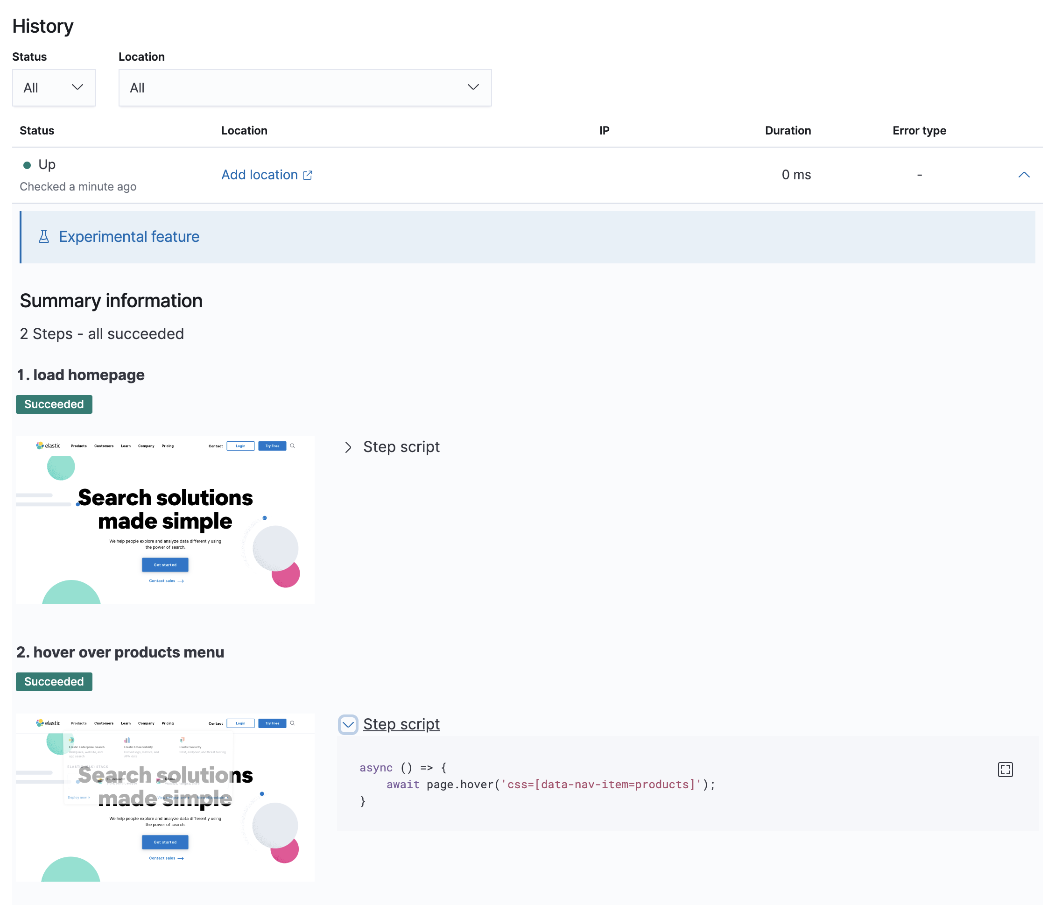The image size is (1055, 905).
Task: Click the Succeeded badge under load homepage
Action: click(54, 404)
